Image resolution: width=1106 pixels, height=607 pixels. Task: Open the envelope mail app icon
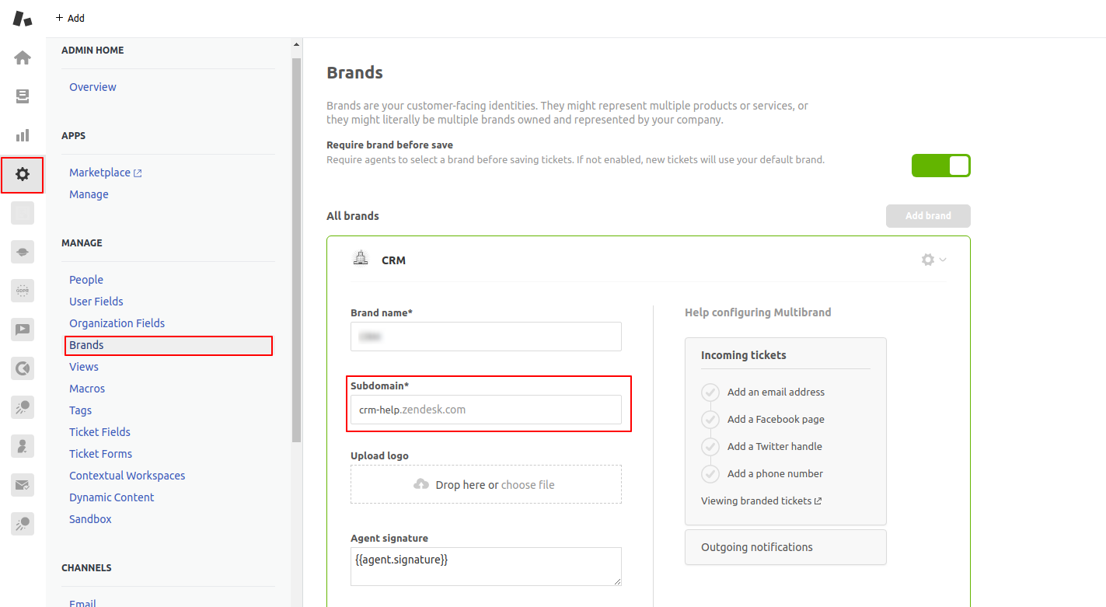click(23, 486)
